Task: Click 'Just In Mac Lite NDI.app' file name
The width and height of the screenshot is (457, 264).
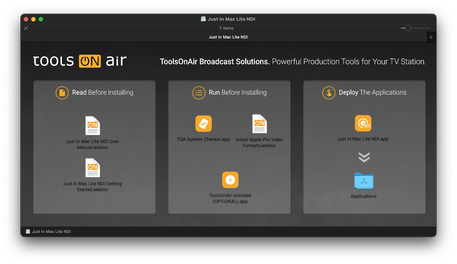Action: [x=363, y=139]
